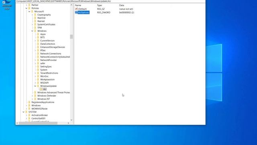Click the 0x00000002 (2) data cell

(x=126, y=12)
